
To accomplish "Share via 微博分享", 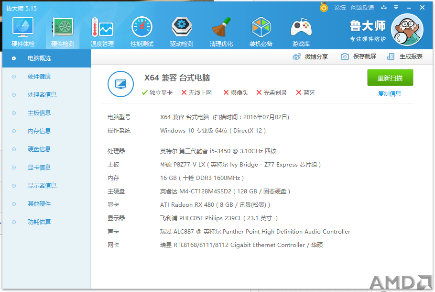I will pos(310,56).
